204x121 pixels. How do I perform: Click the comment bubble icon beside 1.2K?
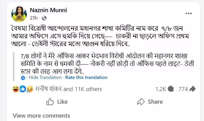(x=171, y=89)
